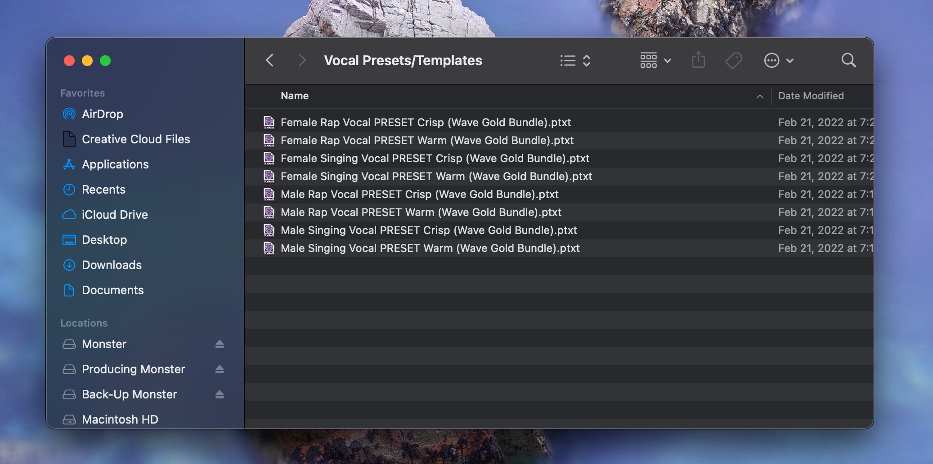Eject the Back-Up Monster drive
The width and height of the screenshot is (933, 464).
click(x=220, y=394)
